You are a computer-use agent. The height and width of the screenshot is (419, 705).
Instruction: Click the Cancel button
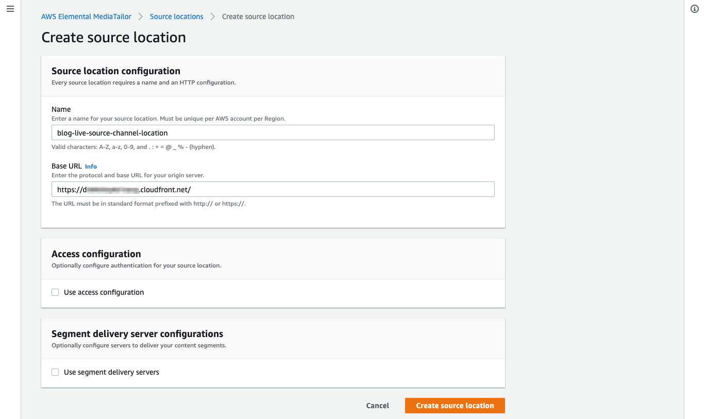click(x=378, y=406)
